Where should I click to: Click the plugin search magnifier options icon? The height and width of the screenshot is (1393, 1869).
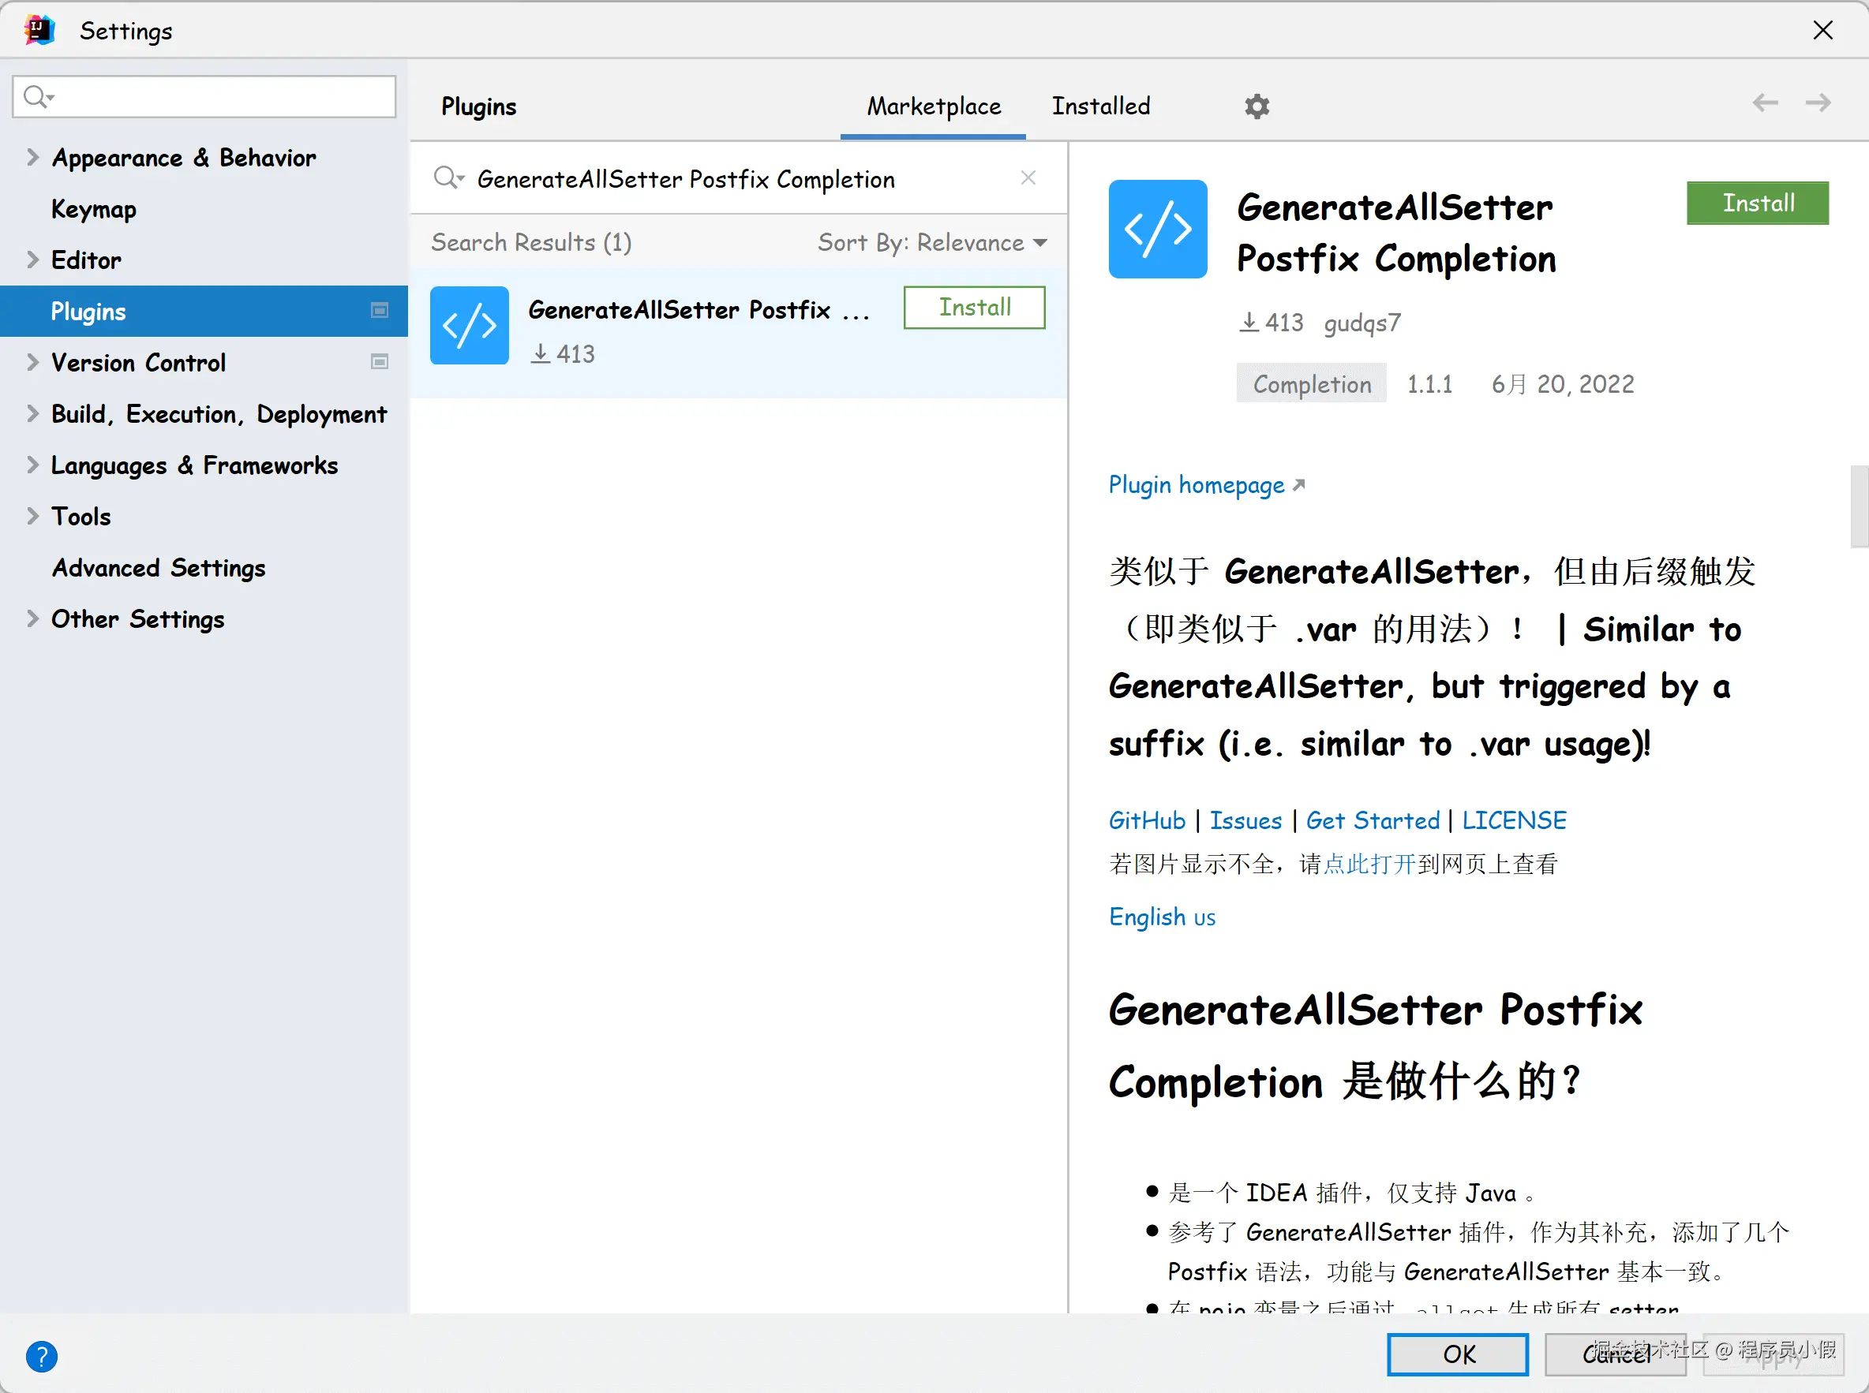coord(448,178)
